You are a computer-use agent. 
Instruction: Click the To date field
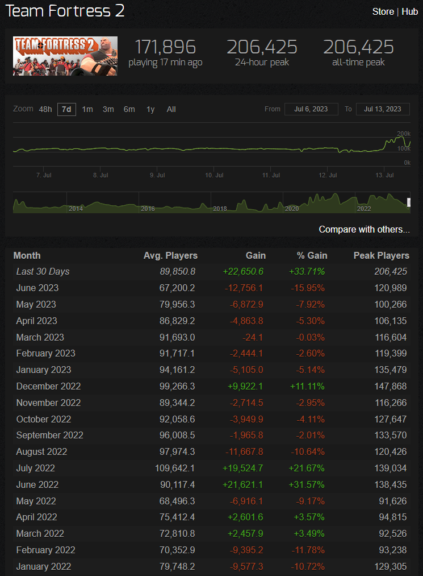[x=383, y=109]
